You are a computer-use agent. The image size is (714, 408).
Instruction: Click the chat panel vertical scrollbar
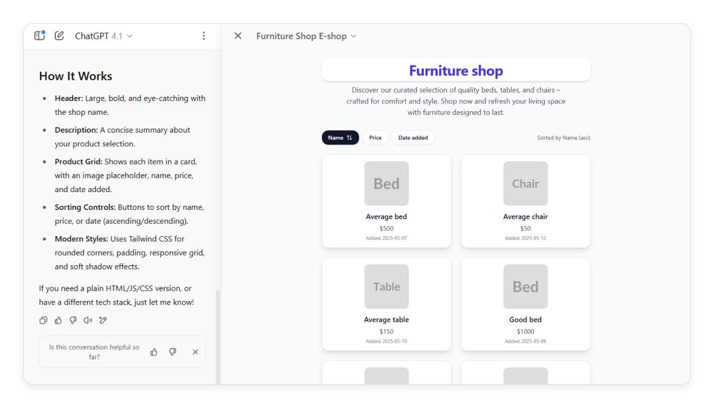coord(217,336)
